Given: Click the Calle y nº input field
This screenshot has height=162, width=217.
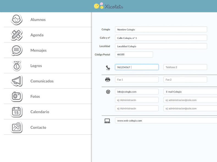Looking at the screenshot, I should pyautogui.click(x=161, y=38).
